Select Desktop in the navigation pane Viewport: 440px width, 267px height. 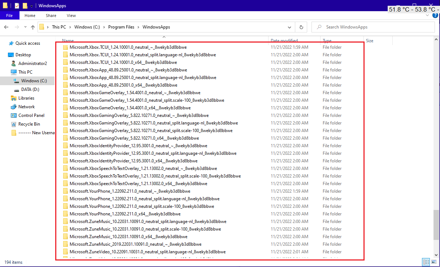point(23,55)
